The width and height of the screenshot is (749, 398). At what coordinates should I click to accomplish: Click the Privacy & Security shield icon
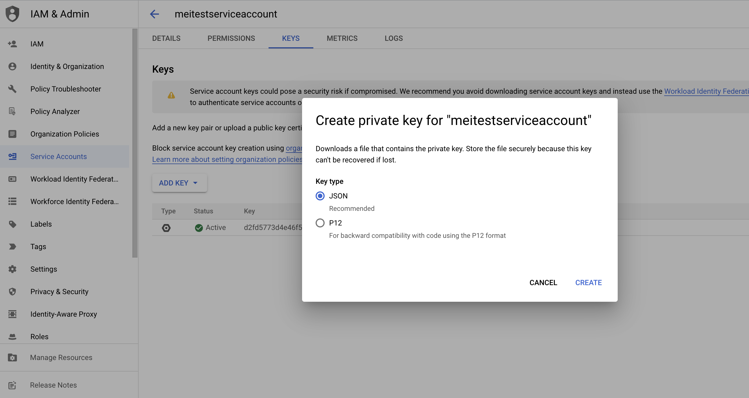[12, 292]
